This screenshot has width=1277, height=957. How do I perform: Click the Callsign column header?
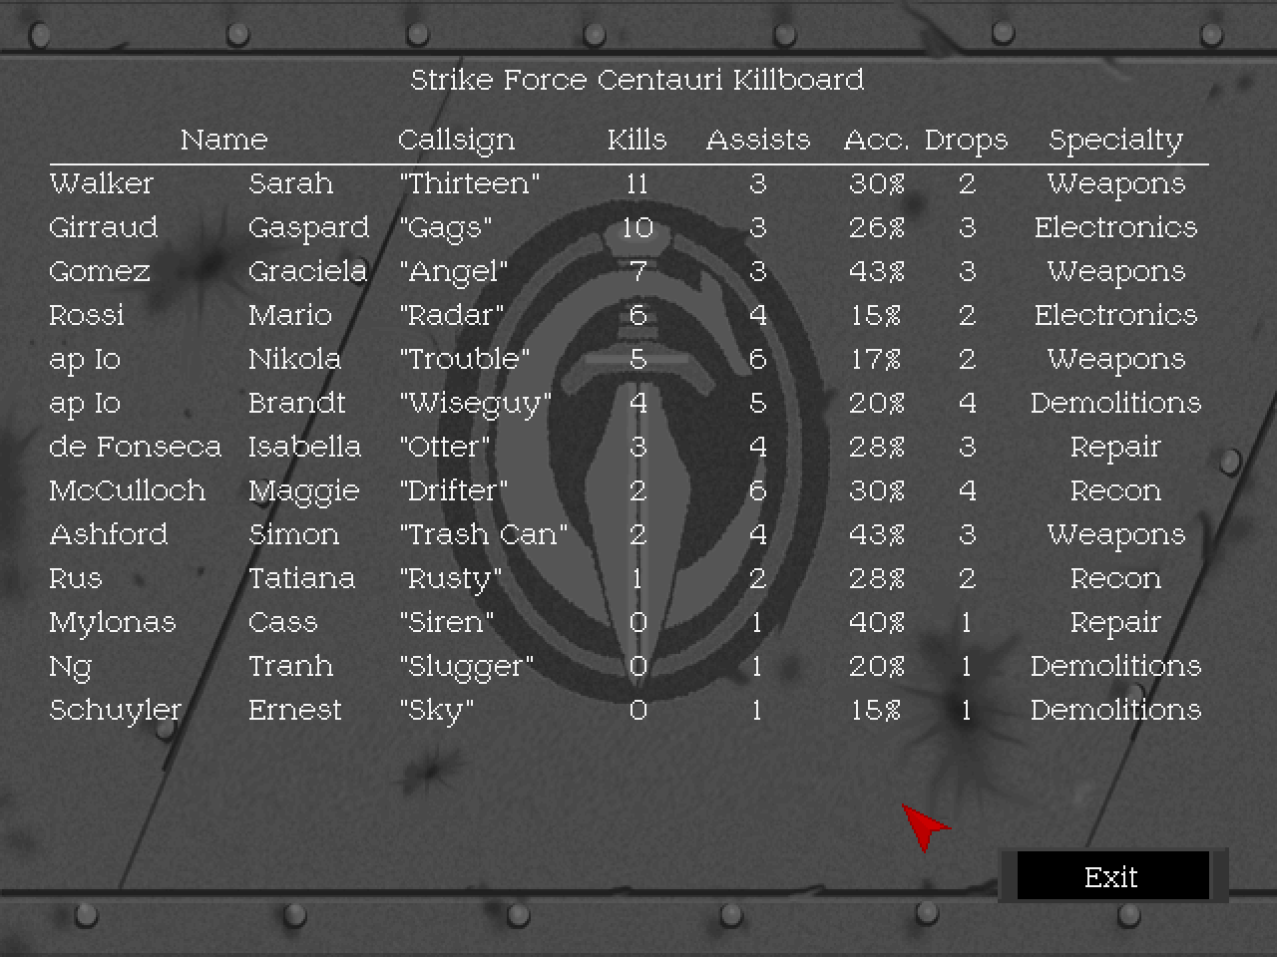coord(456,140)
